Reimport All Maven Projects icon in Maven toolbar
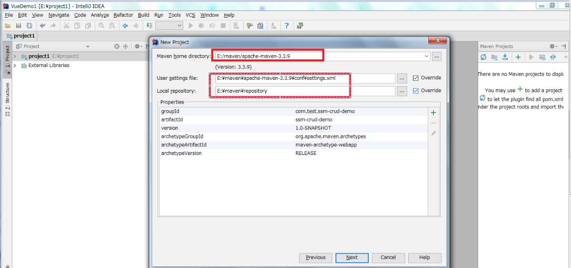 coord(483,57)
